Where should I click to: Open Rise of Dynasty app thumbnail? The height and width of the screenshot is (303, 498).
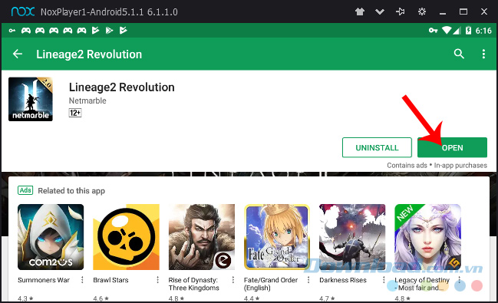click(x=202, y=237)
